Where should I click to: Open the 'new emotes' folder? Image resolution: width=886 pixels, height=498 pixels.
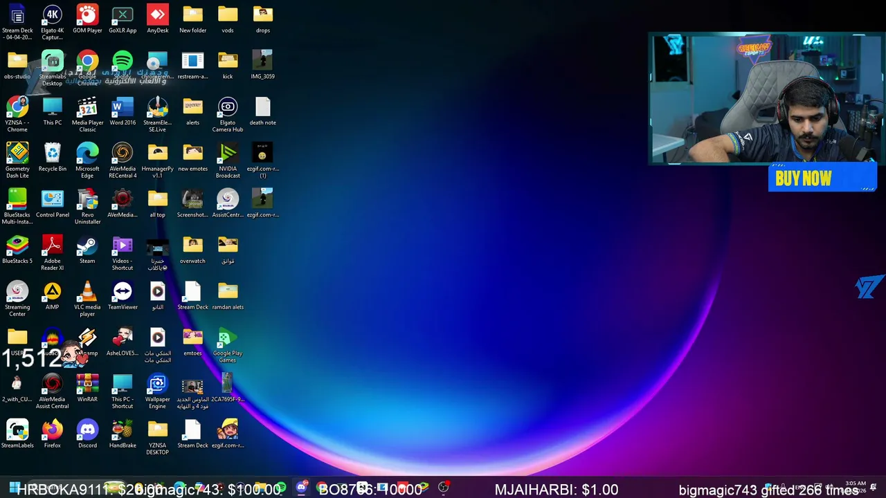192,157
